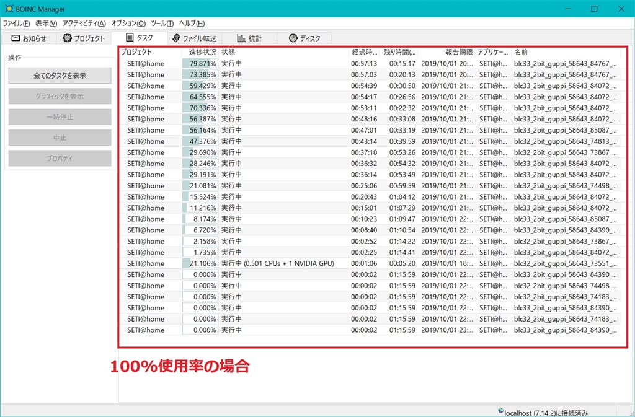Click the envelope icon on お知らせ tab
The height and width of the screenshot is (417, 635).
[x=16, y=38]
